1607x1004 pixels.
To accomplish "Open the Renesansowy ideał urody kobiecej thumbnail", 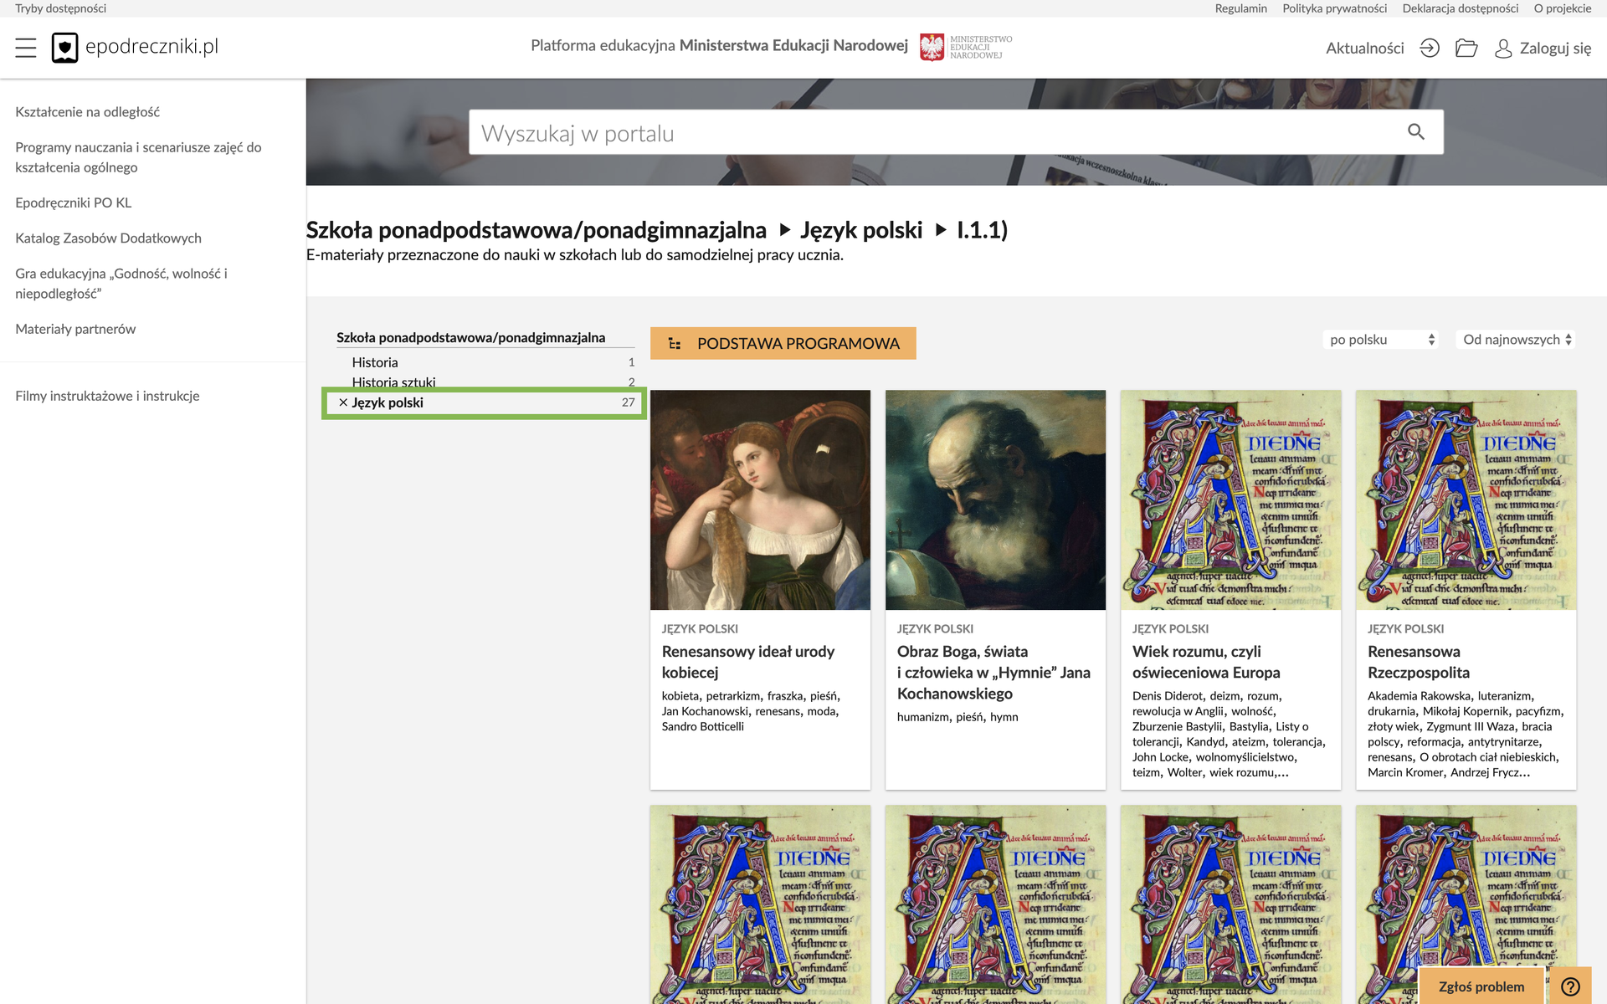I will point(760,499).
